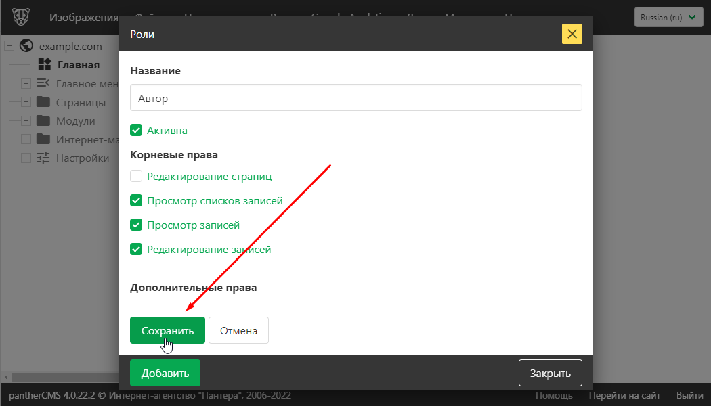
Task: Click the pantherCMS panther logo icon
Action: [x=20, y=16]
